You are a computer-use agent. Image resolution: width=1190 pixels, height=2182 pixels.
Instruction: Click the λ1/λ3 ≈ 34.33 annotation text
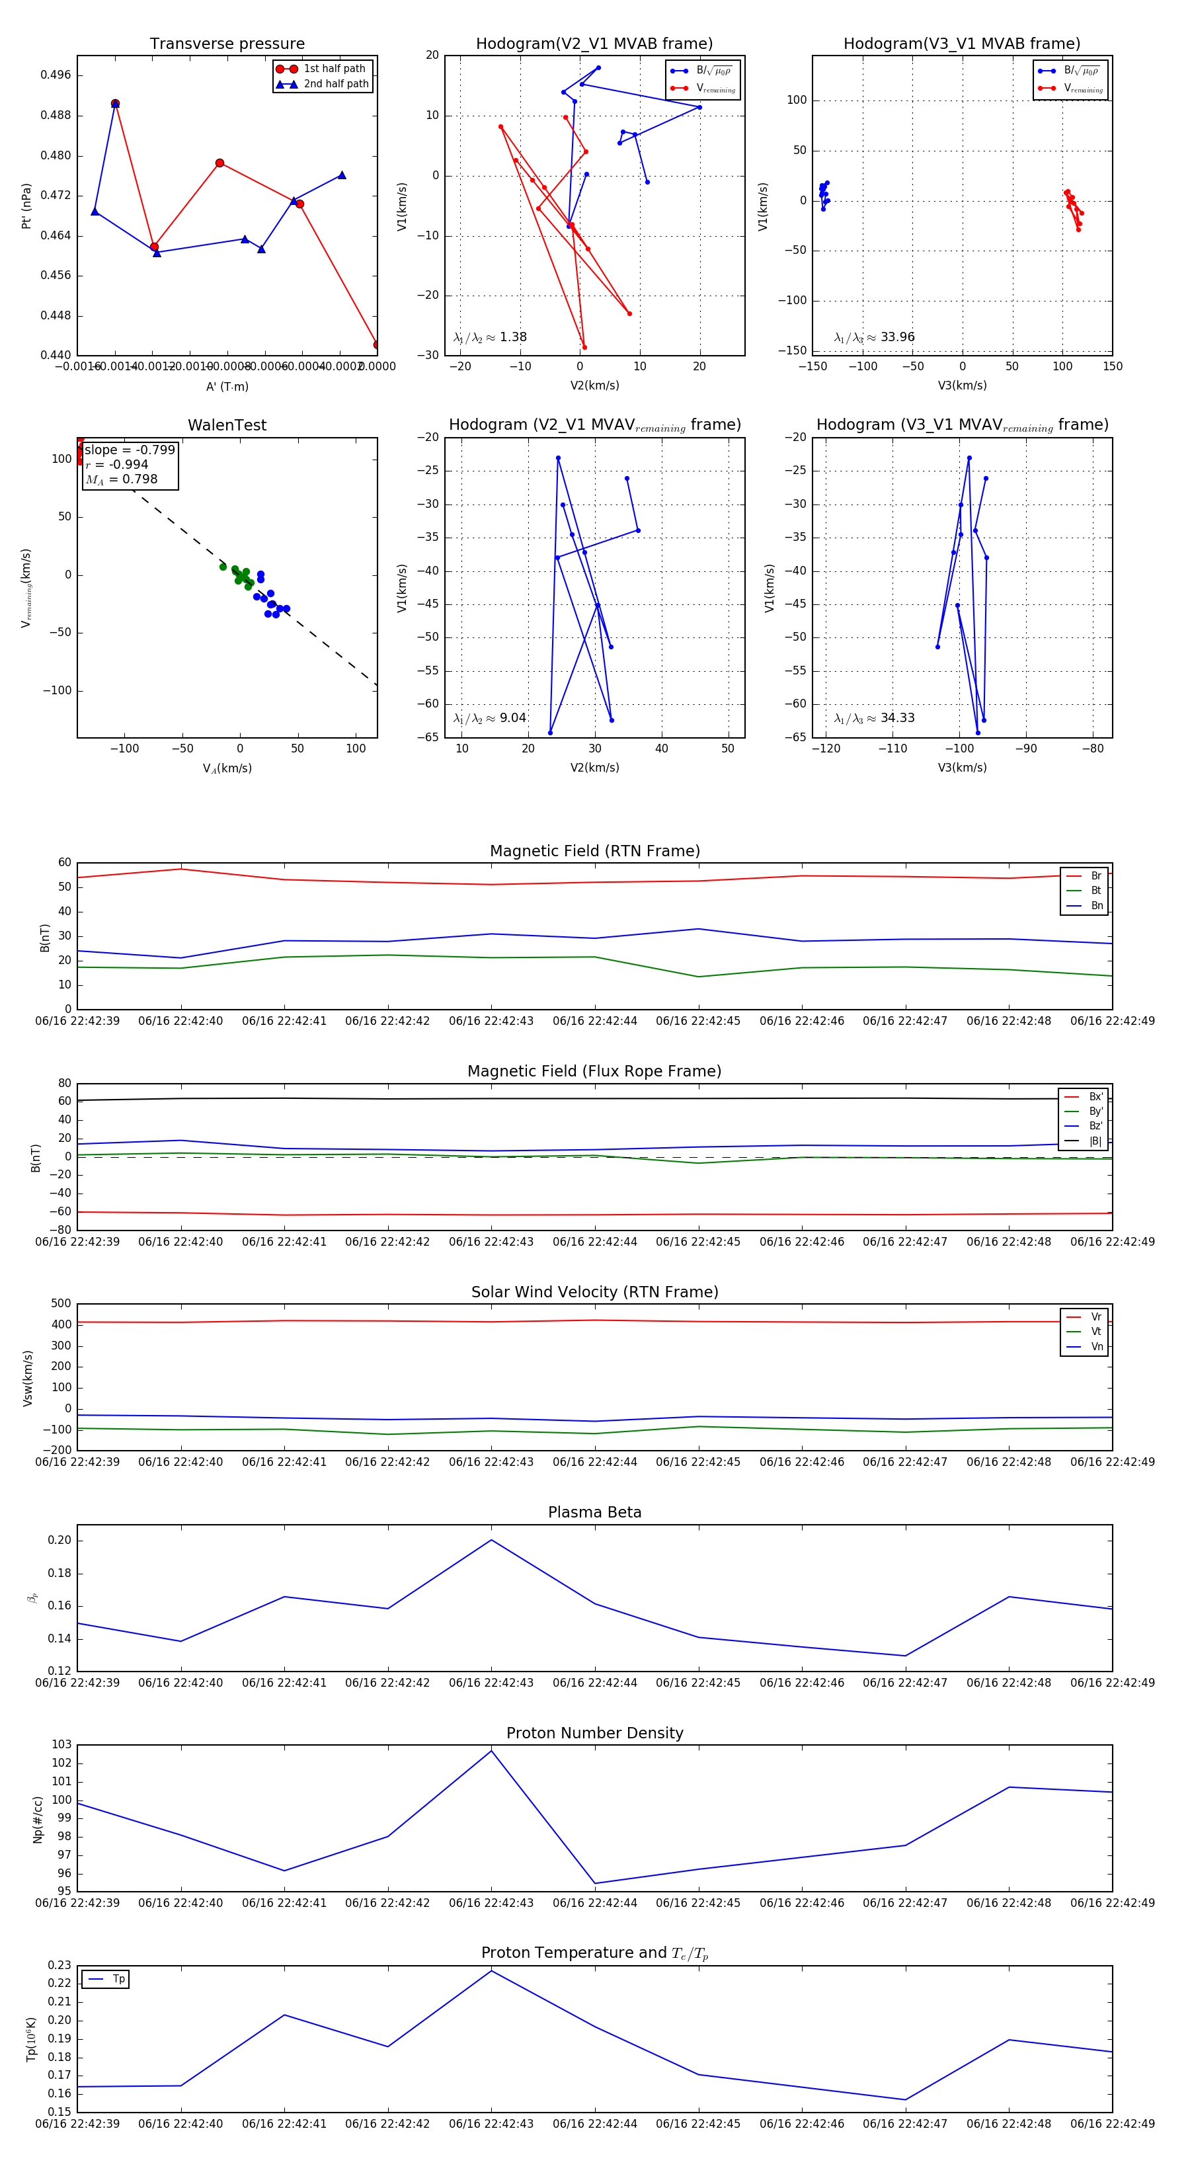coord(874,718)
